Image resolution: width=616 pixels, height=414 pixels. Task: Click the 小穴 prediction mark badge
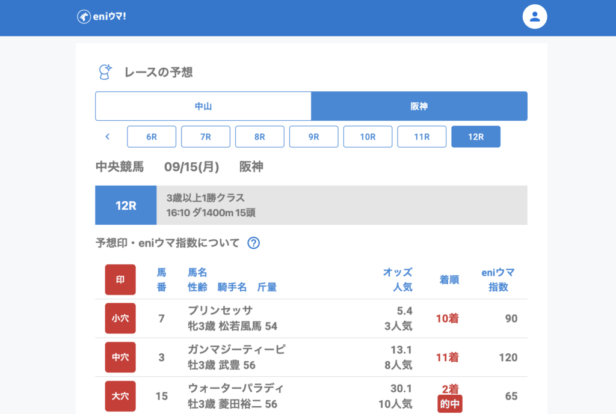[x=120, y=318]
